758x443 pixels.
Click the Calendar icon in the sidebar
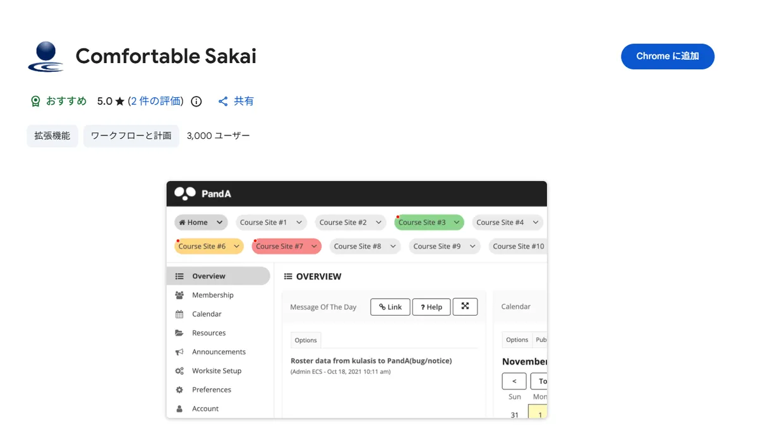[179, 314]
